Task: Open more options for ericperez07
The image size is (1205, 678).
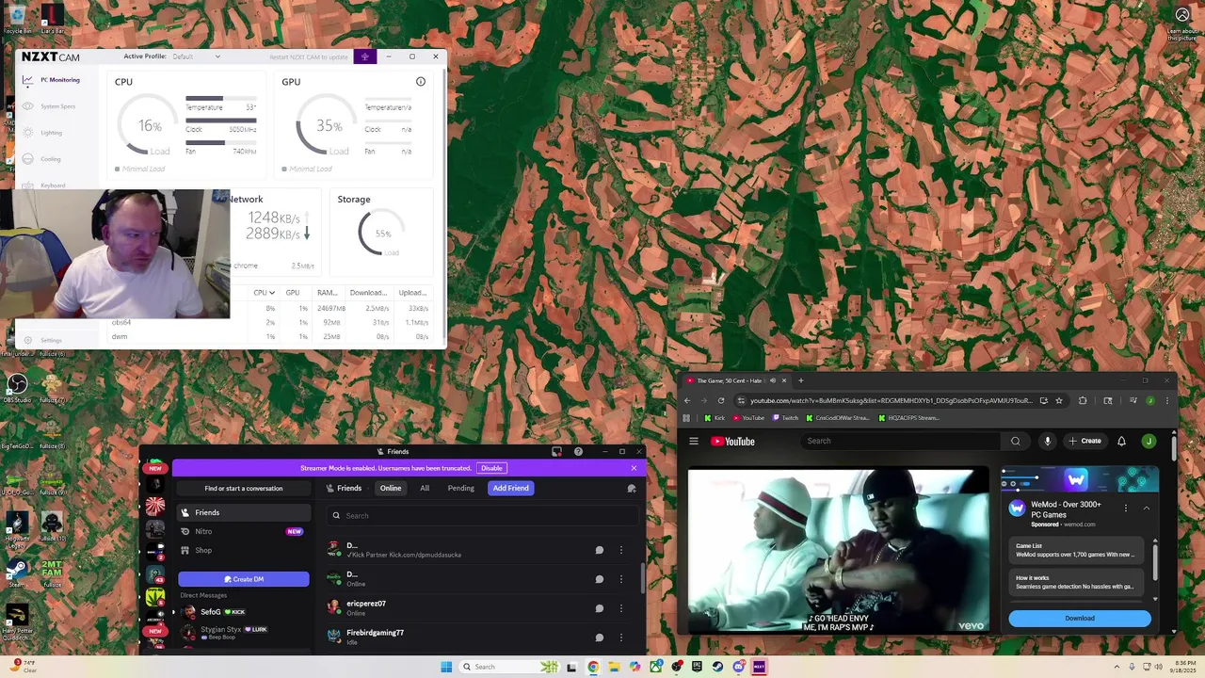Action: pos(620,608)
